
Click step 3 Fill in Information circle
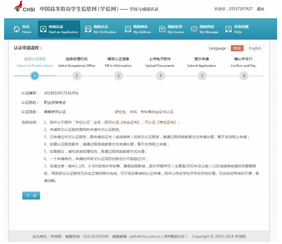pyautogui.click(x=118, y=75)
